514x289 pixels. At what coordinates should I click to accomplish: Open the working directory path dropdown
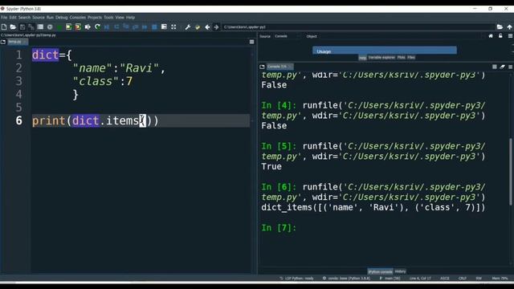tap(358, 26)
